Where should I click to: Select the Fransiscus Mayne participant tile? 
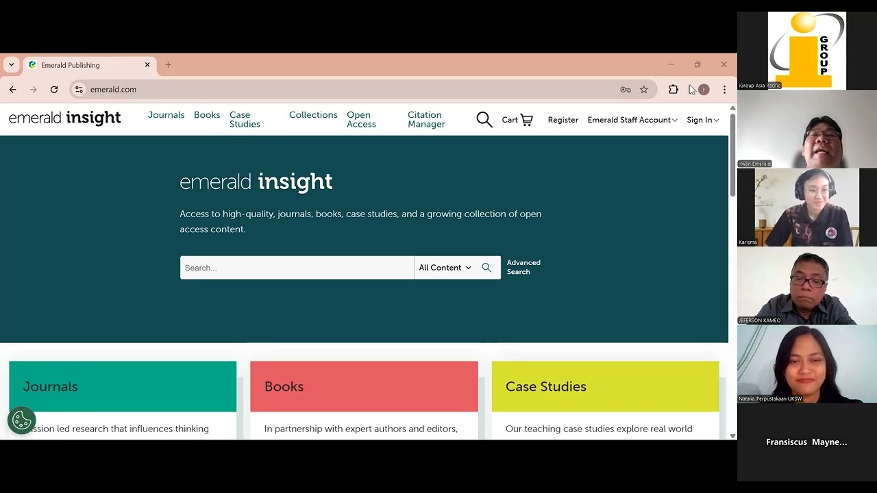point(807,442)
